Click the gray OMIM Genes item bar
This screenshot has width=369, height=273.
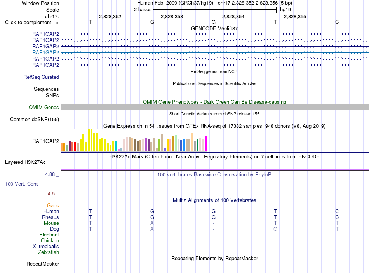click(x=215, y=107)
